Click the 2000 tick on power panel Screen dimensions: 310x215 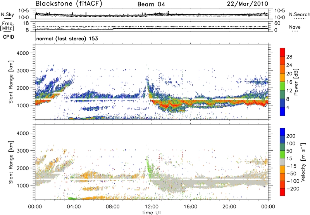click(22, 88)
